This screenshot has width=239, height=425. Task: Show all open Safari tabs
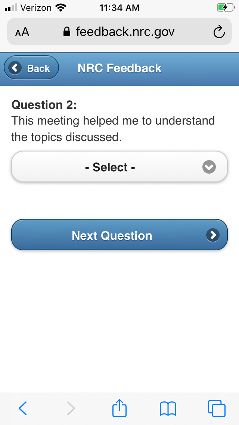pyautogui.click(x=217, y=408)
